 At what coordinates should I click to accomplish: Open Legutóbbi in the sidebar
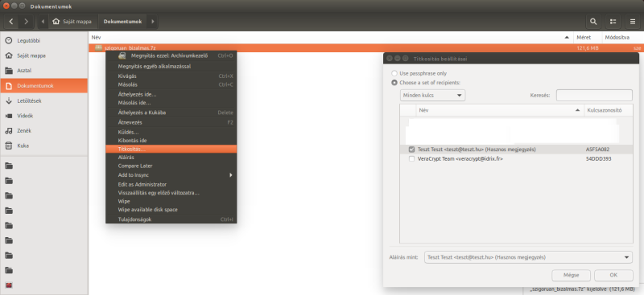click(x=44, y=41)
